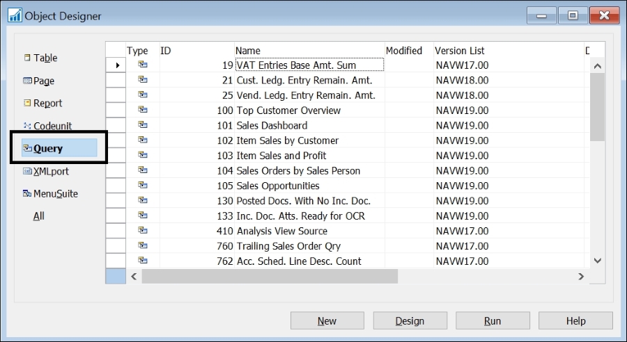Click query icon for Sales Dashboard row
Screen dimensions: 627x342
coord(143,125)
